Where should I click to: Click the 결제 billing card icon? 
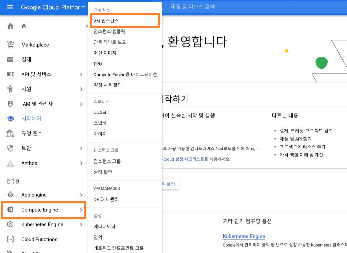click(10, 59)
